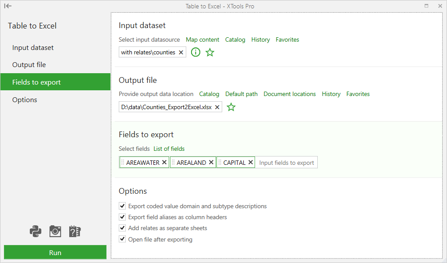Toggle Add relates as separate sheets
447x263 pixels.
tap(122, 228)
